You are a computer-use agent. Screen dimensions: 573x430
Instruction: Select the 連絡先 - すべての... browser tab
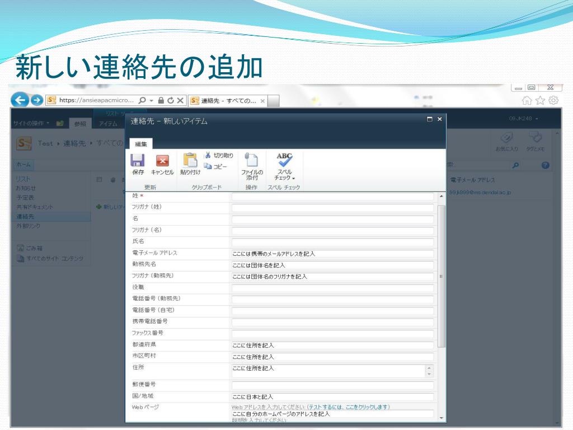click(x=228, y=101)
